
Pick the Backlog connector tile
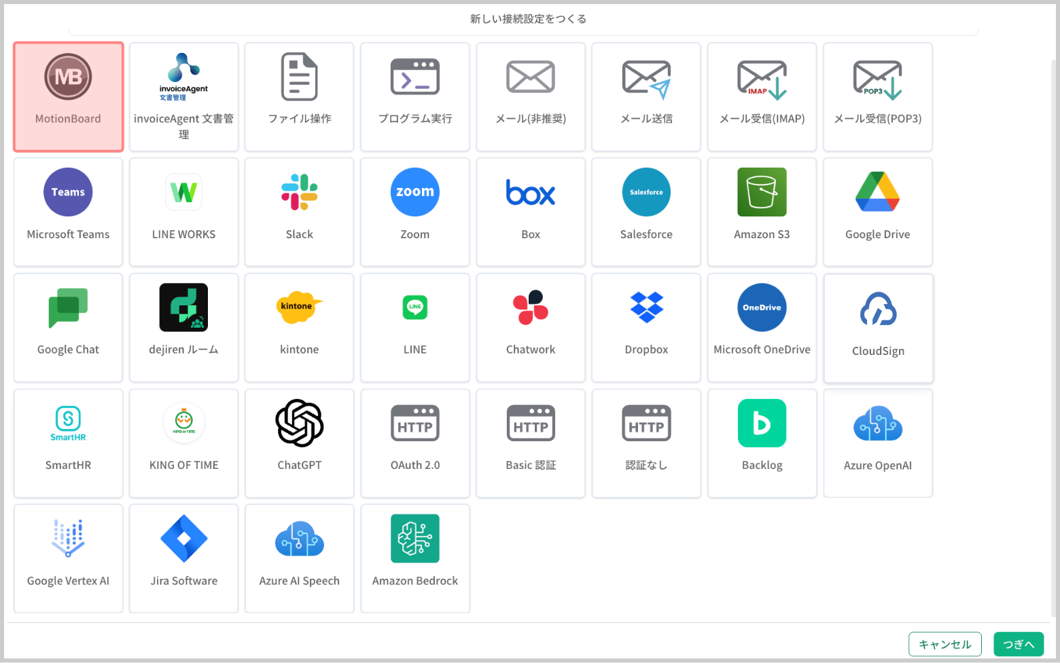pos(762,443)
